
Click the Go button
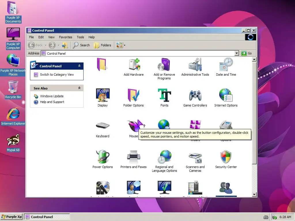coord(247,53)
